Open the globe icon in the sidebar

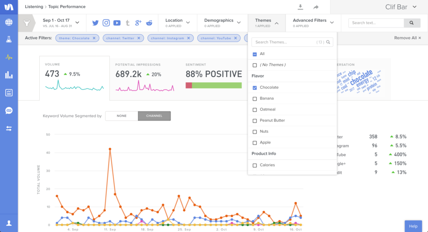click(x=9, y=22)
